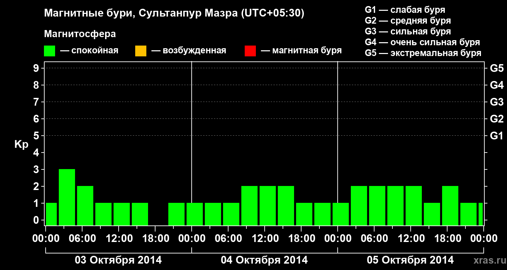The image size is (507, 270).
Task: Click the "18:00" time label above 05 Октября
Action: coord(448,239)
